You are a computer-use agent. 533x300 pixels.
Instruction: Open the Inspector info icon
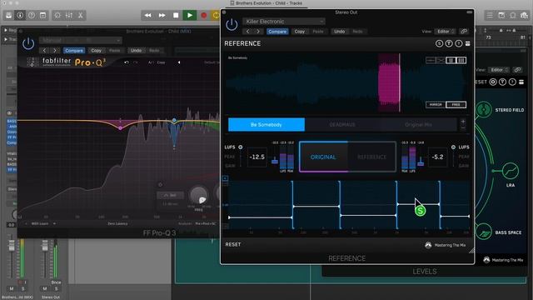point(20,15)
